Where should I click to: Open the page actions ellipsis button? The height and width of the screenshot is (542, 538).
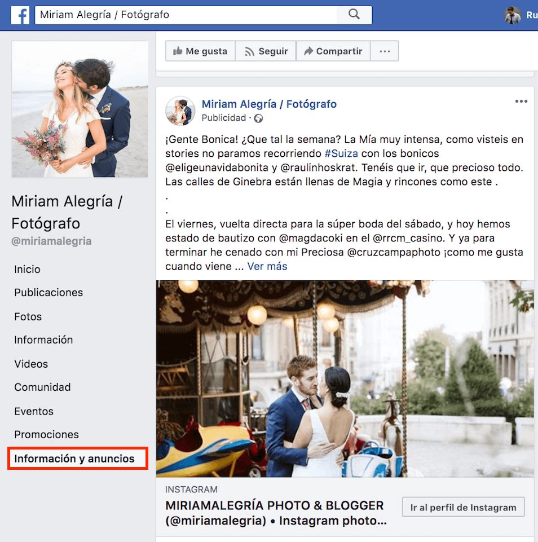pyautogui.click(x=385, y=51)
